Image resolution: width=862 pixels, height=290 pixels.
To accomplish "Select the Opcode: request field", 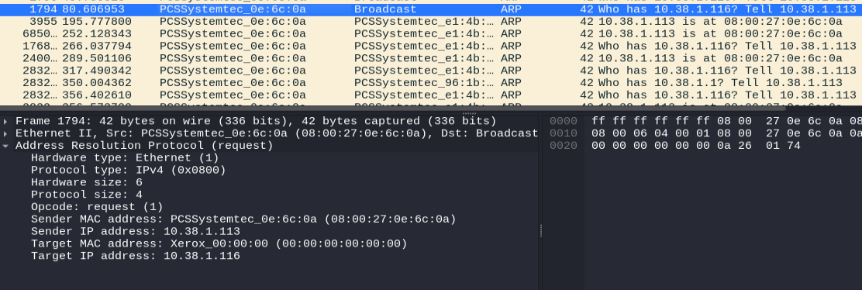I will pyautogui.click(x=270, y=207).
